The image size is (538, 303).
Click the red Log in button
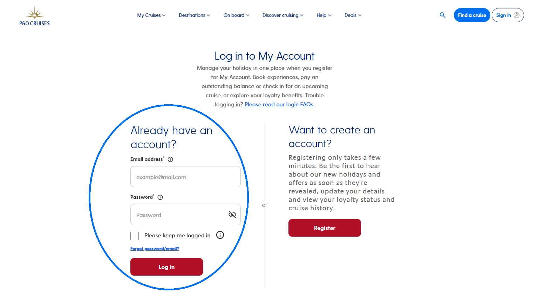166,267
